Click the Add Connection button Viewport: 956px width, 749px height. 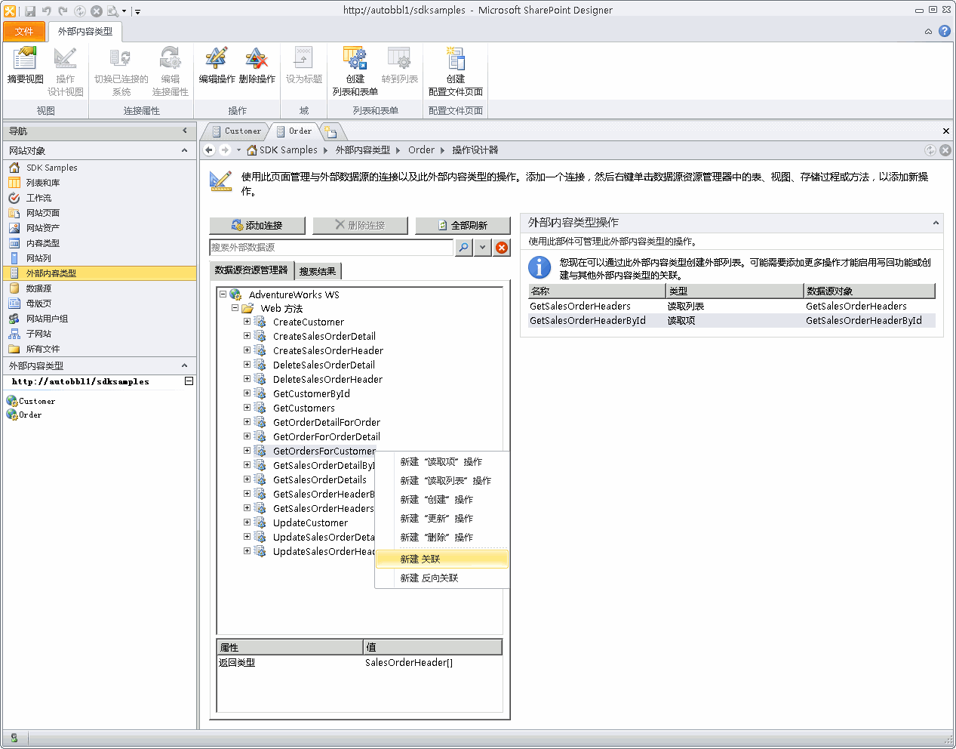(x=257, y=225)
